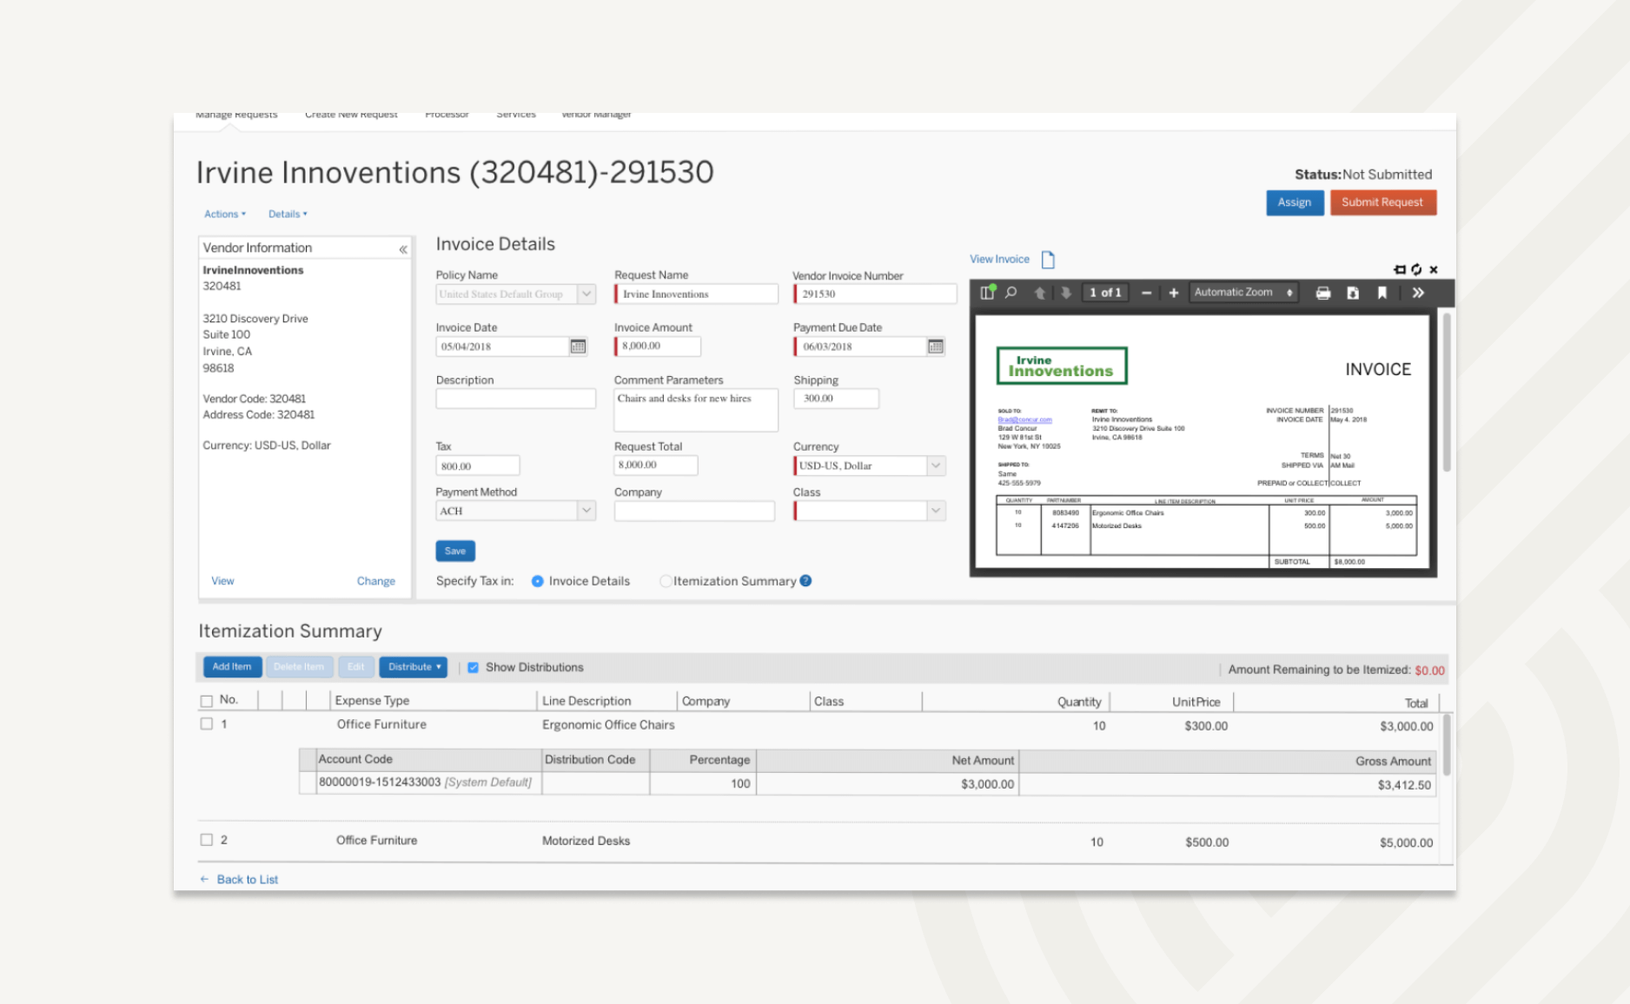Go to previous page with the up arrow
1630x1004 pixels.
[1040, 293]
